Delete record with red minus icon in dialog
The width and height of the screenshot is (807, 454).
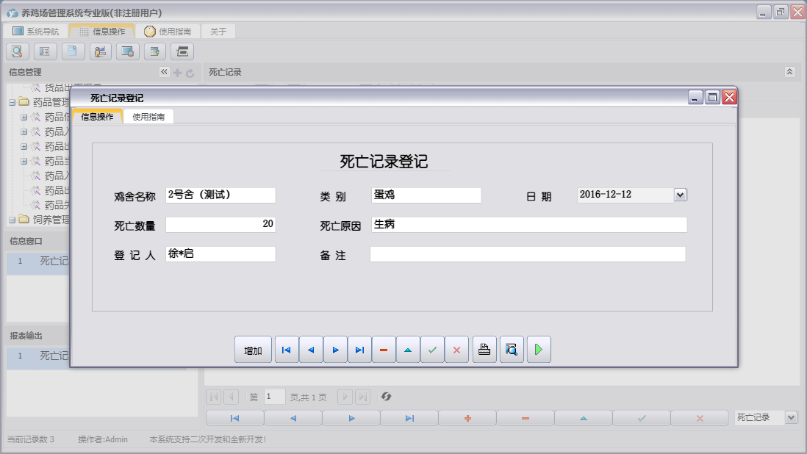tap(384, 350)
